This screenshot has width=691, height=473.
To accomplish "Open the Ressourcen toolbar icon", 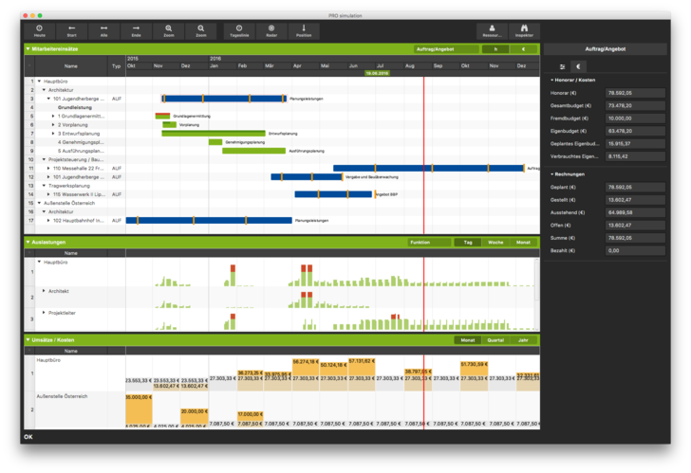I will (492, 31).
